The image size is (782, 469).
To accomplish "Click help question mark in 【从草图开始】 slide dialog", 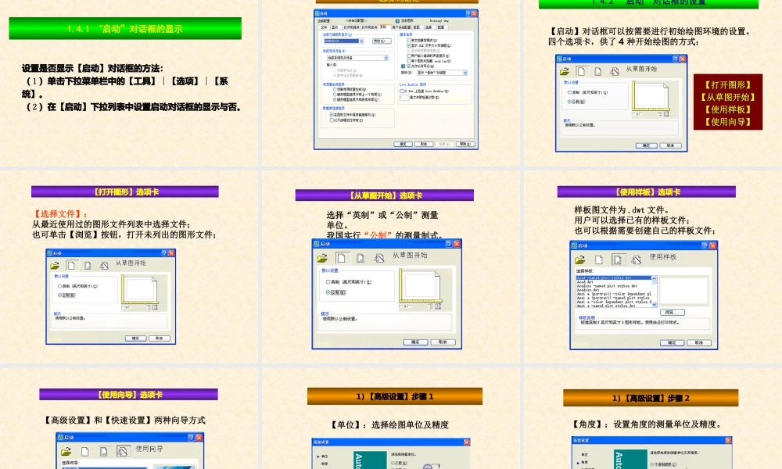I will click(x=448, y=244).
